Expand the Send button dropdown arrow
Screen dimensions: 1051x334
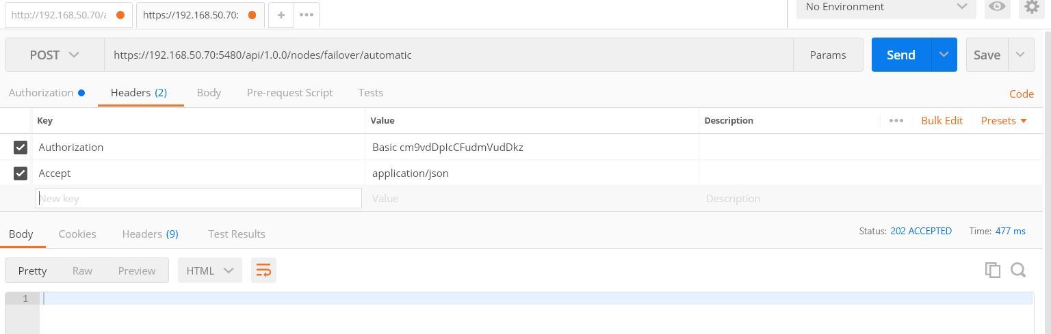pyautogui.click(x=944, y=55)
